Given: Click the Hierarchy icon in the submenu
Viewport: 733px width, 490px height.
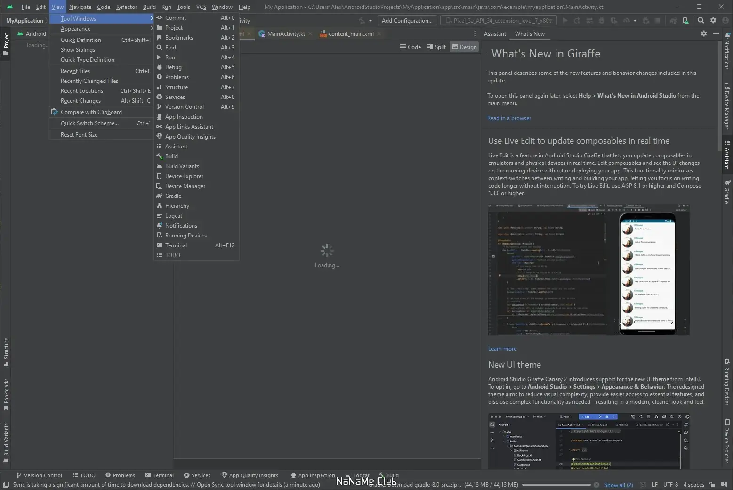Looking at the screenshot, I should pos(160,206).
